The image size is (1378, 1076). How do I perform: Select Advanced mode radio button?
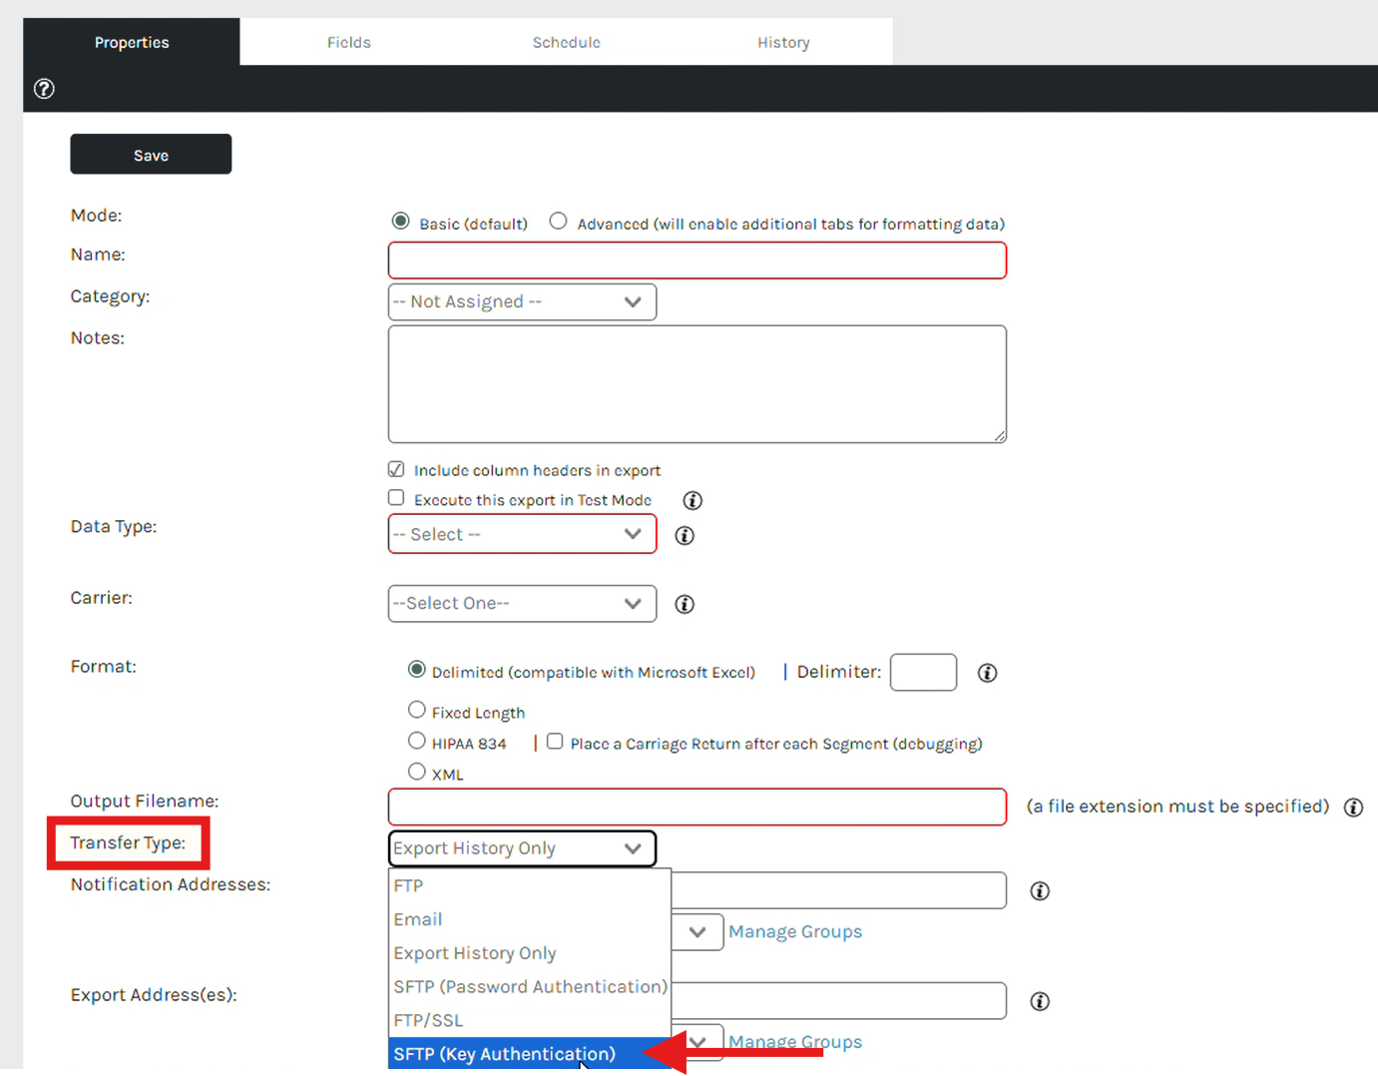(x=559, y=221)
